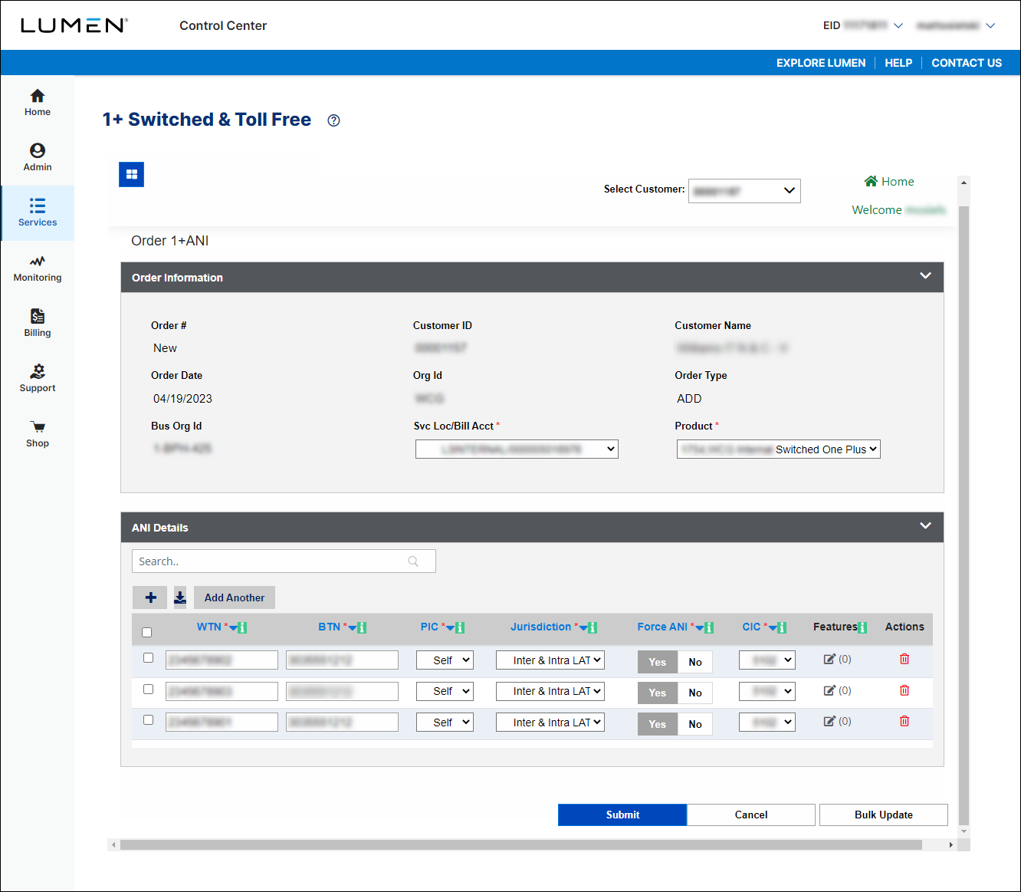Collapse the ANI Details section

tap(925, 526)
